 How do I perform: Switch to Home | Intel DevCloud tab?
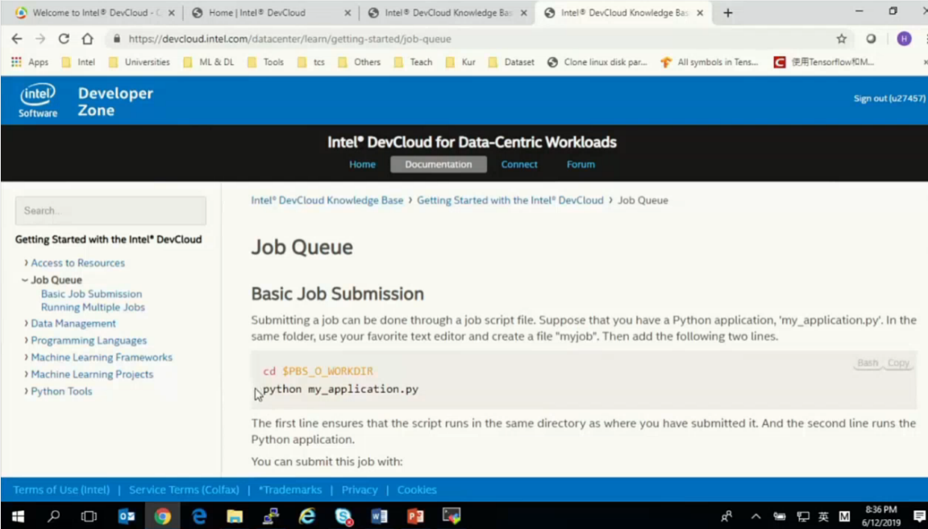point(272,13)
